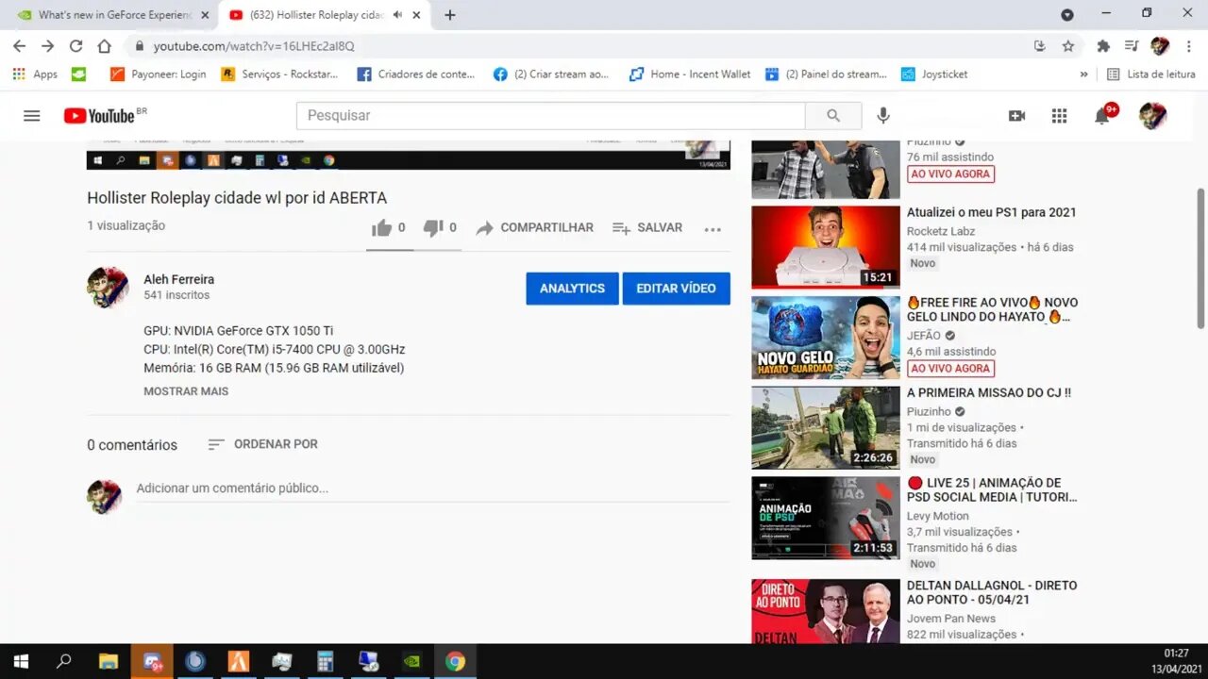The height and width of the screenshot is (679, 1208).
Task: Open the Chrome extensions puzzle icon
Action: pos(1103,45)
